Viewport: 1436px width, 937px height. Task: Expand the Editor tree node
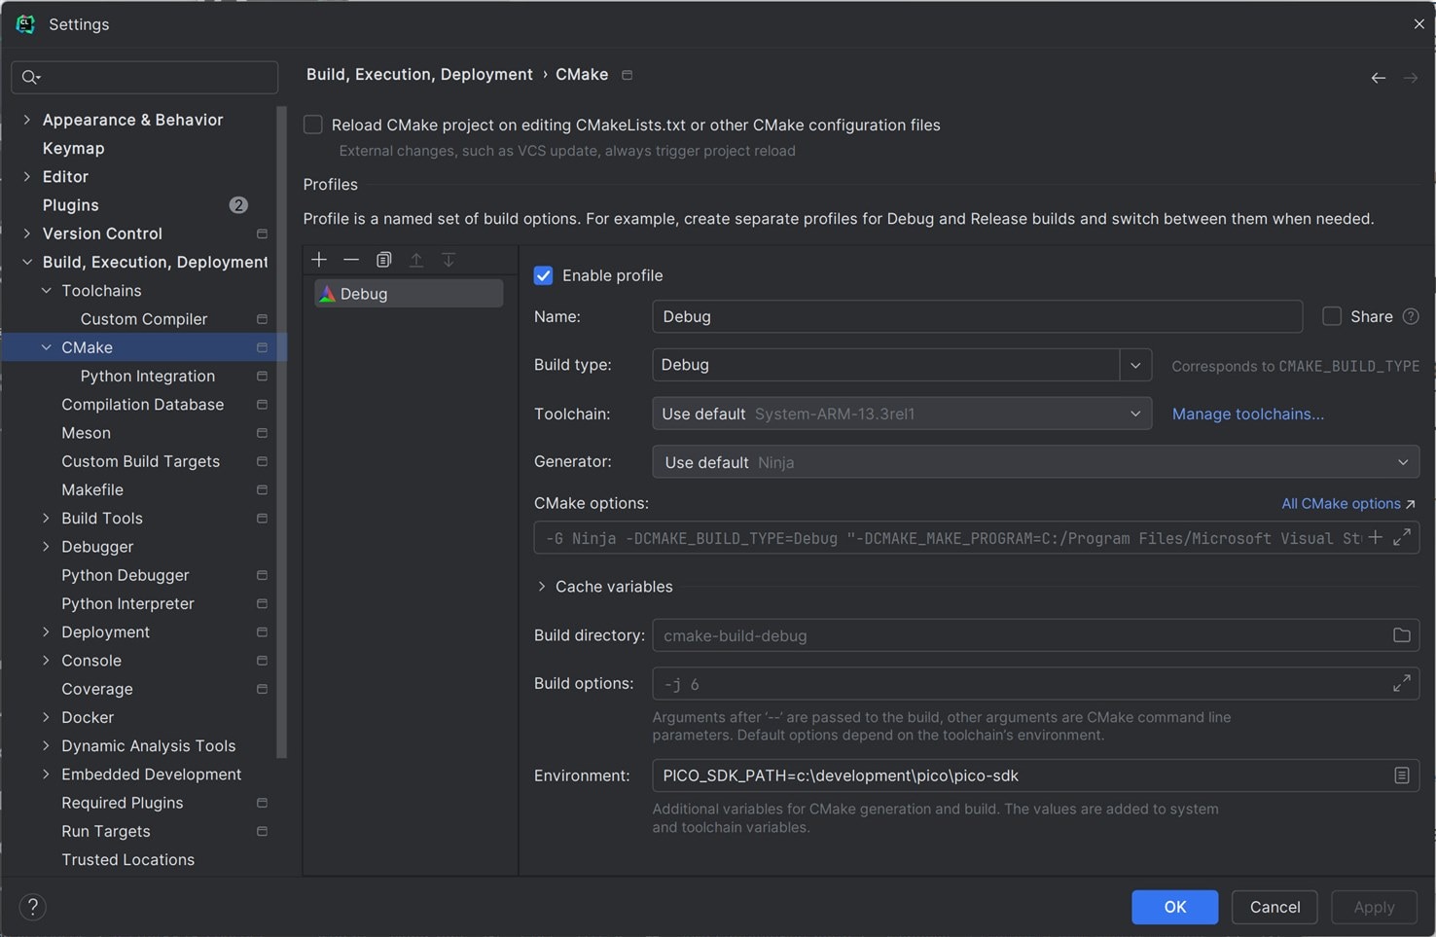[27, 176]
